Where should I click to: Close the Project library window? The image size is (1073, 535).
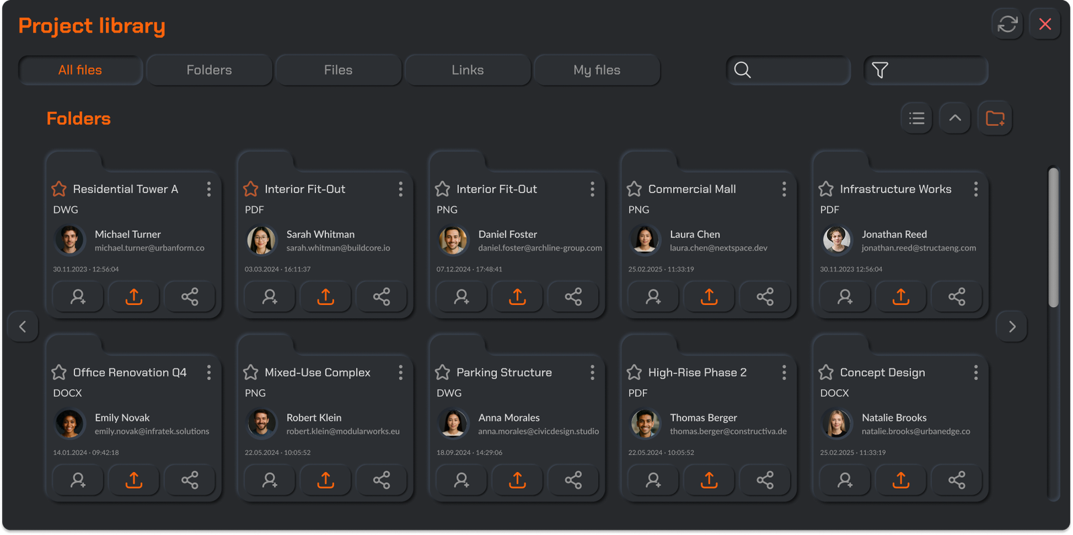pyautogui.click(x=1045, y=24)
